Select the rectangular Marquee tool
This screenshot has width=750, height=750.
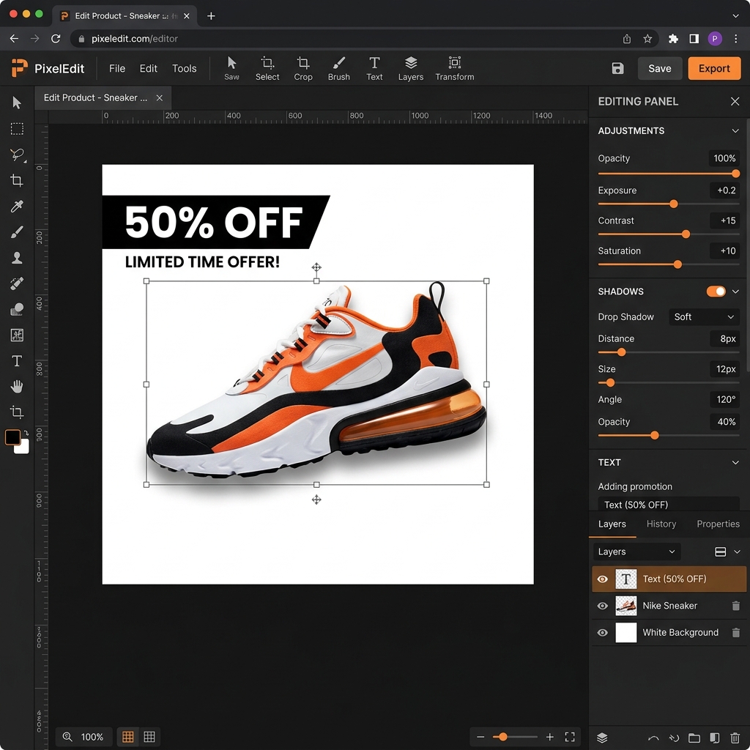point(17,129)
